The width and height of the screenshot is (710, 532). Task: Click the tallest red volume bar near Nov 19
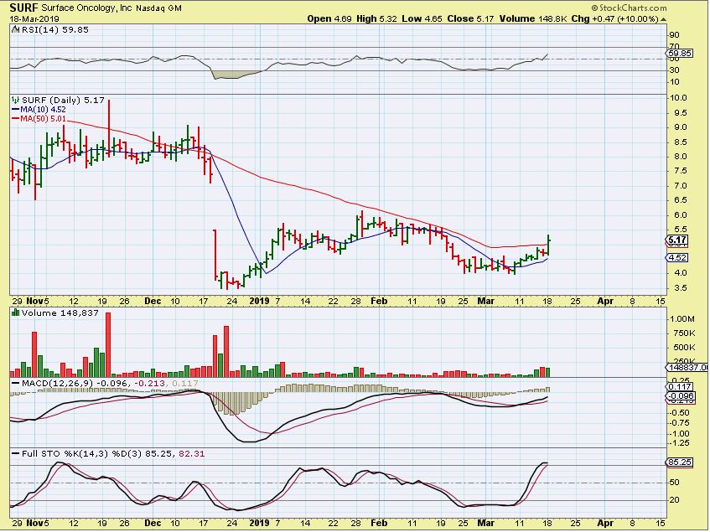pos(108,344)
